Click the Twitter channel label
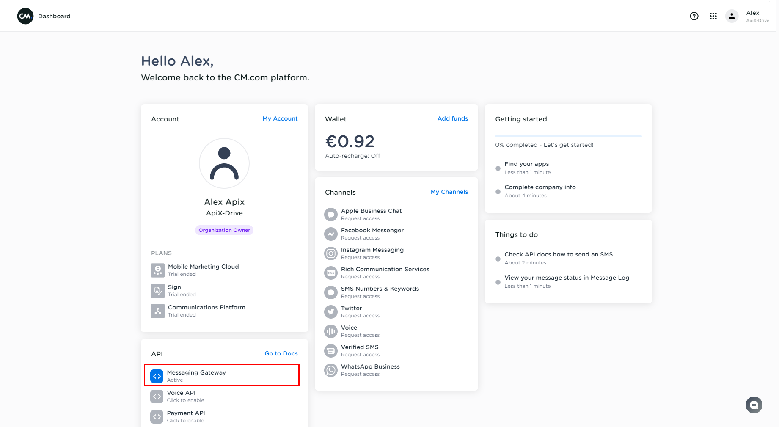This screenshot has width=779, height=427. pos(351,308)
